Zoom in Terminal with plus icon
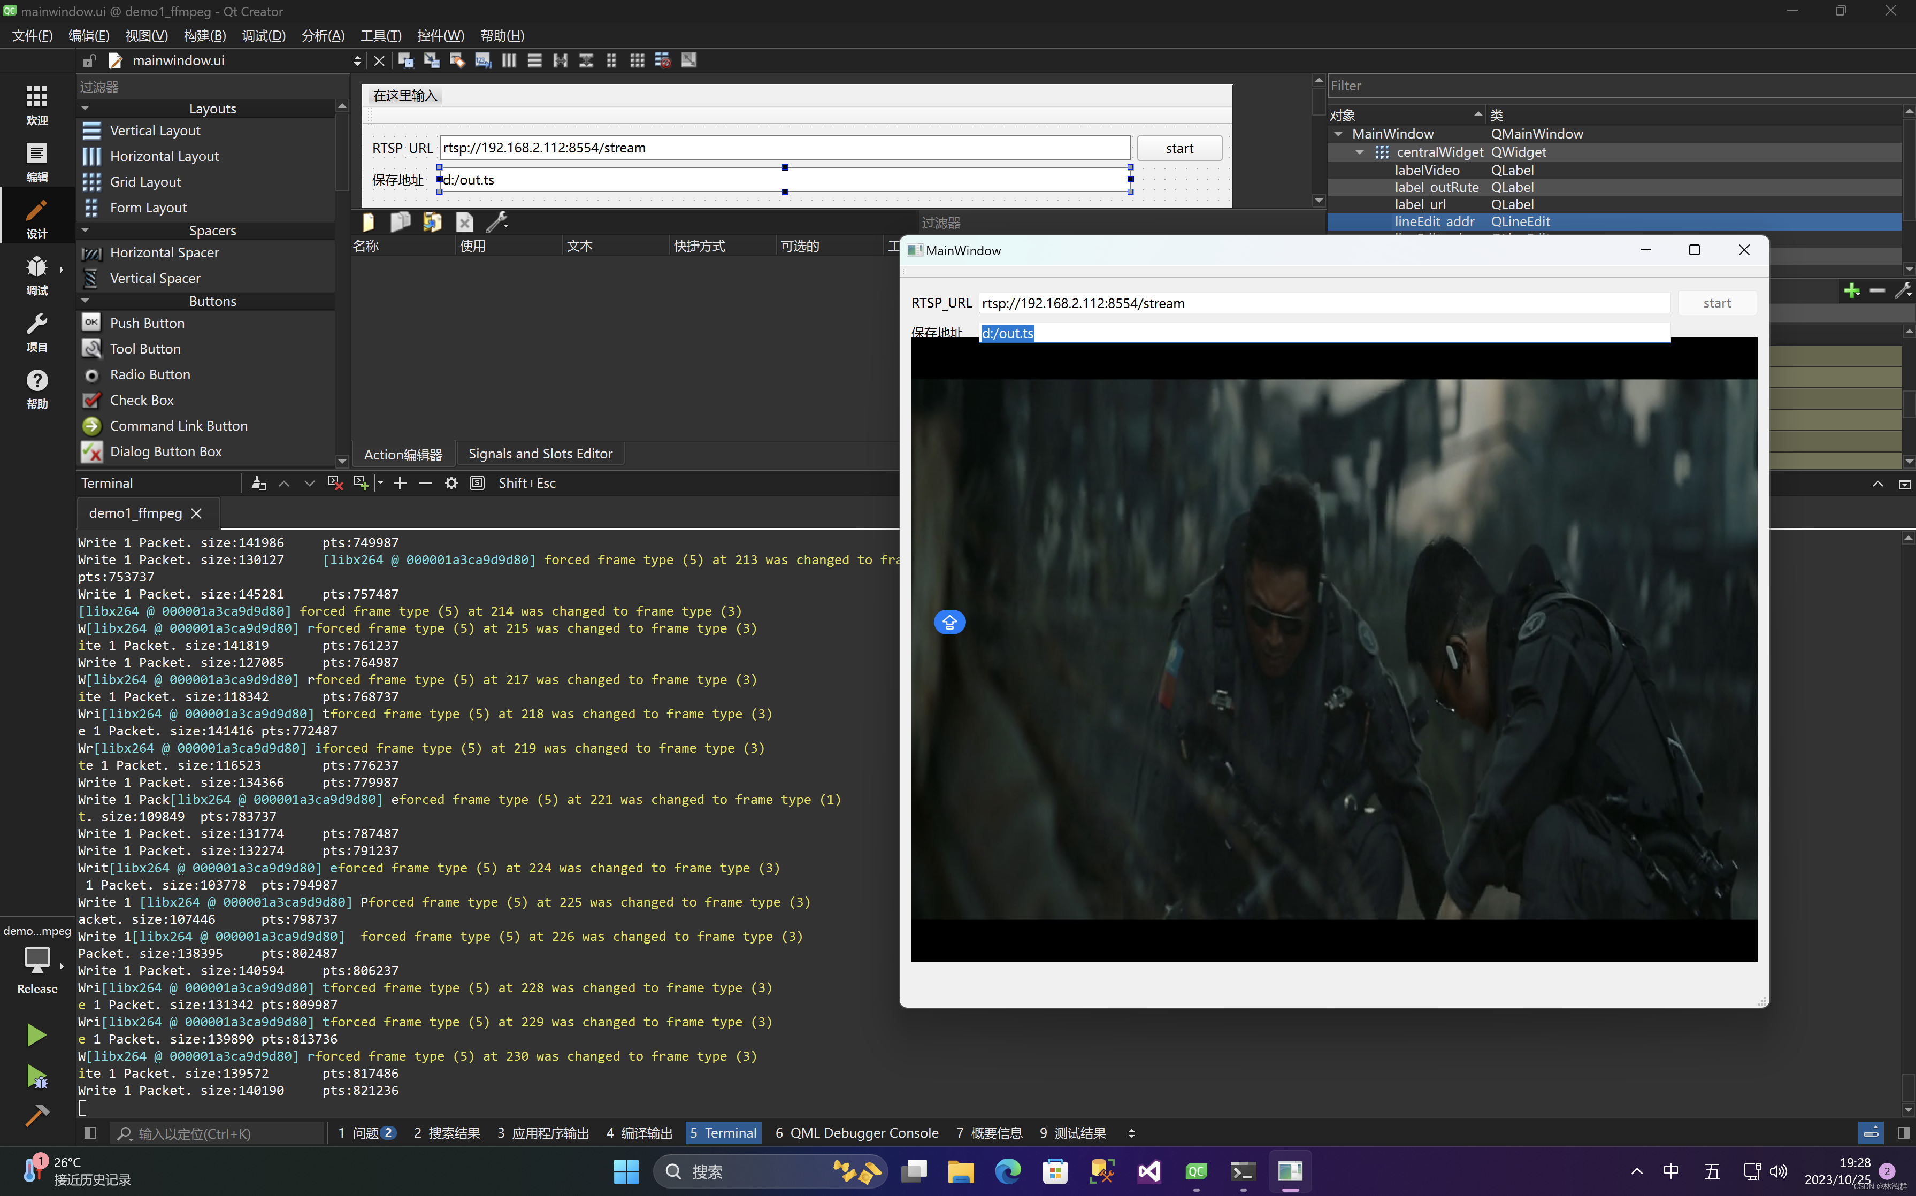The image size is (1916, 1196). 400,482
